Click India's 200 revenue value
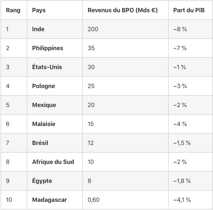The height and width of the screenshot is (210, 213). [93, 29]
